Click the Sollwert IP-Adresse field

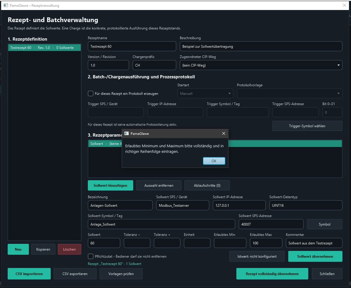(x=239, y=205)
